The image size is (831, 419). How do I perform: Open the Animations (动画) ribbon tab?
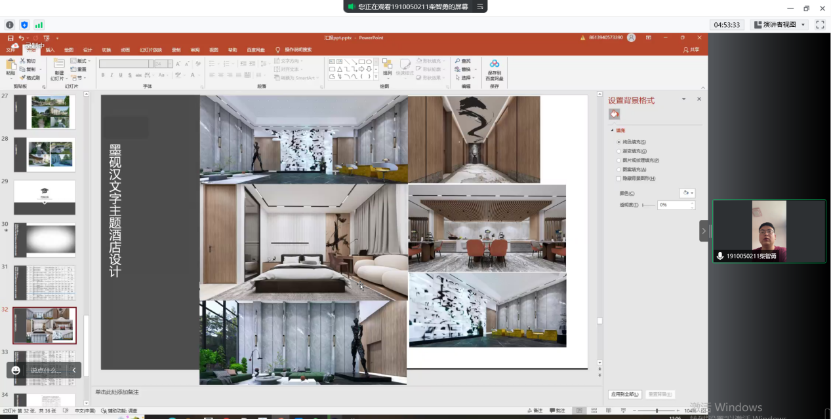(125, 50)
